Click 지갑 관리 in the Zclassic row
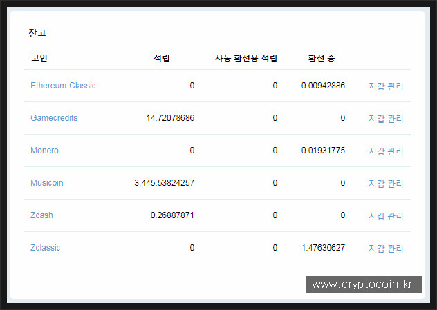 pyautogui.click(x=386, y=249)
